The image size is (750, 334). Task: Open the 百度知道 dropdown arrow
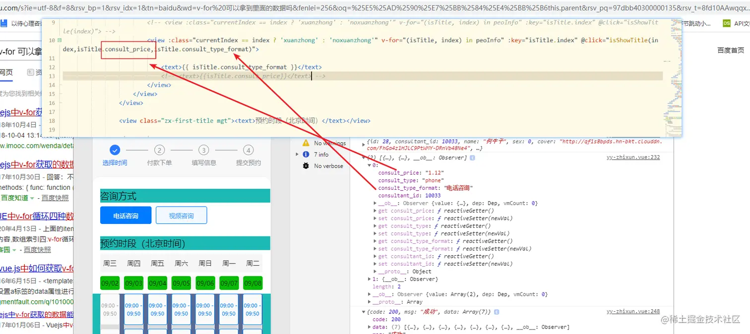coord(32,198)
